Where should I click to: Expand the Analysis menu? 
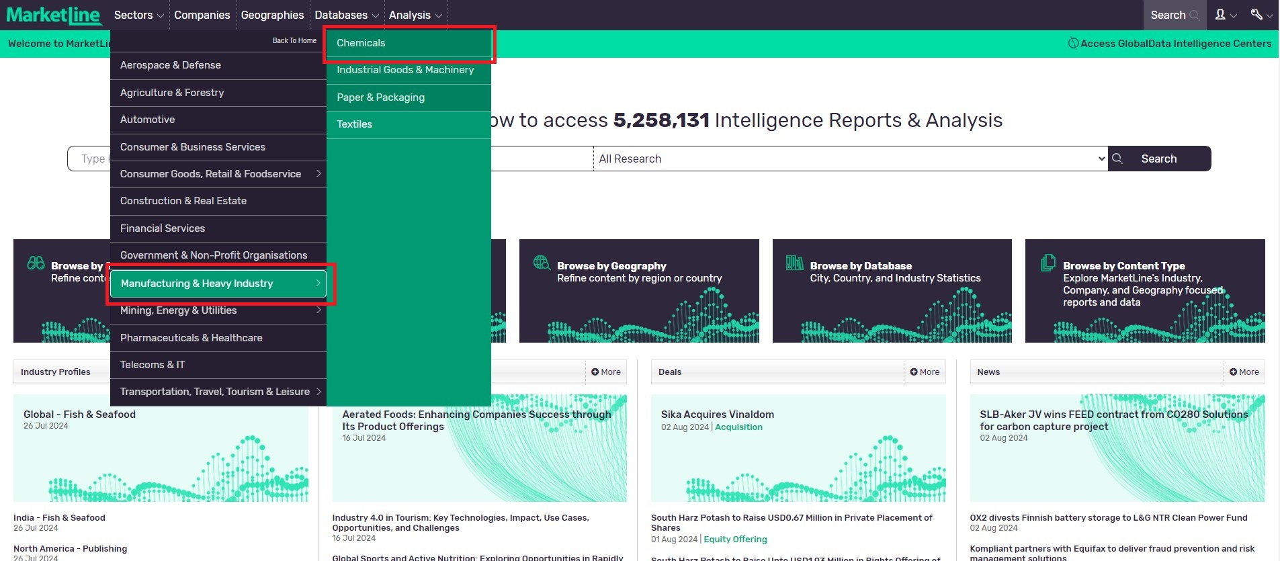[415, 15]
